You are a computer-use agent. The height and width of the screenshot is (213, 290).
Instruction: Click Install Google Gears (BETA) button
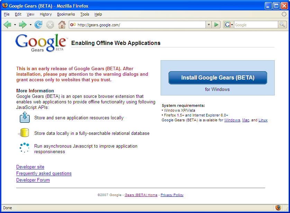[x=218, y=78]
